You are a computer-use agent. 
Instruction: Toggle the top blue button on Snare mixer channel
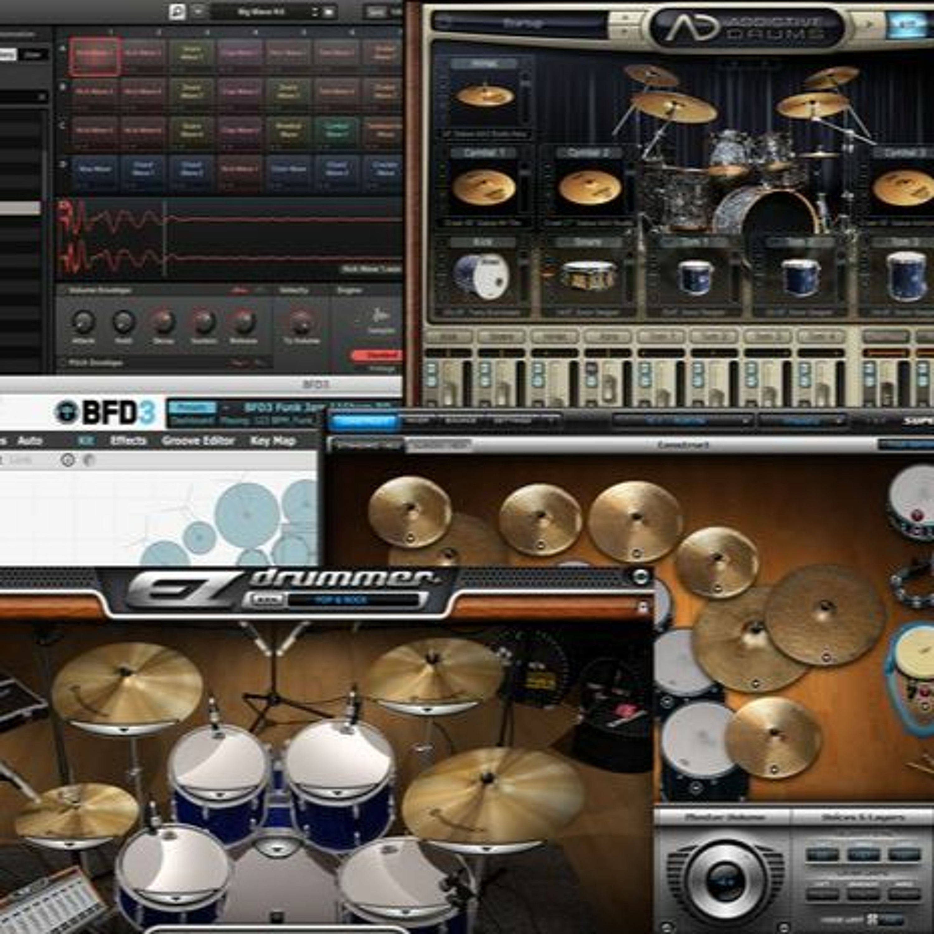[x=484, y=369]
